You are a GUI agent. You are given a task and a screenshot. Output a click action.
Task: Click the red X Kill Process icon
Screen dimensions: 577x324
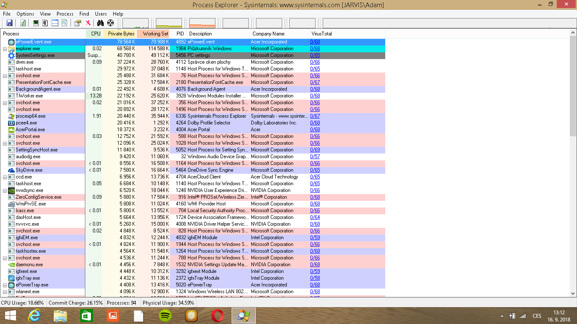coord(88,23)
